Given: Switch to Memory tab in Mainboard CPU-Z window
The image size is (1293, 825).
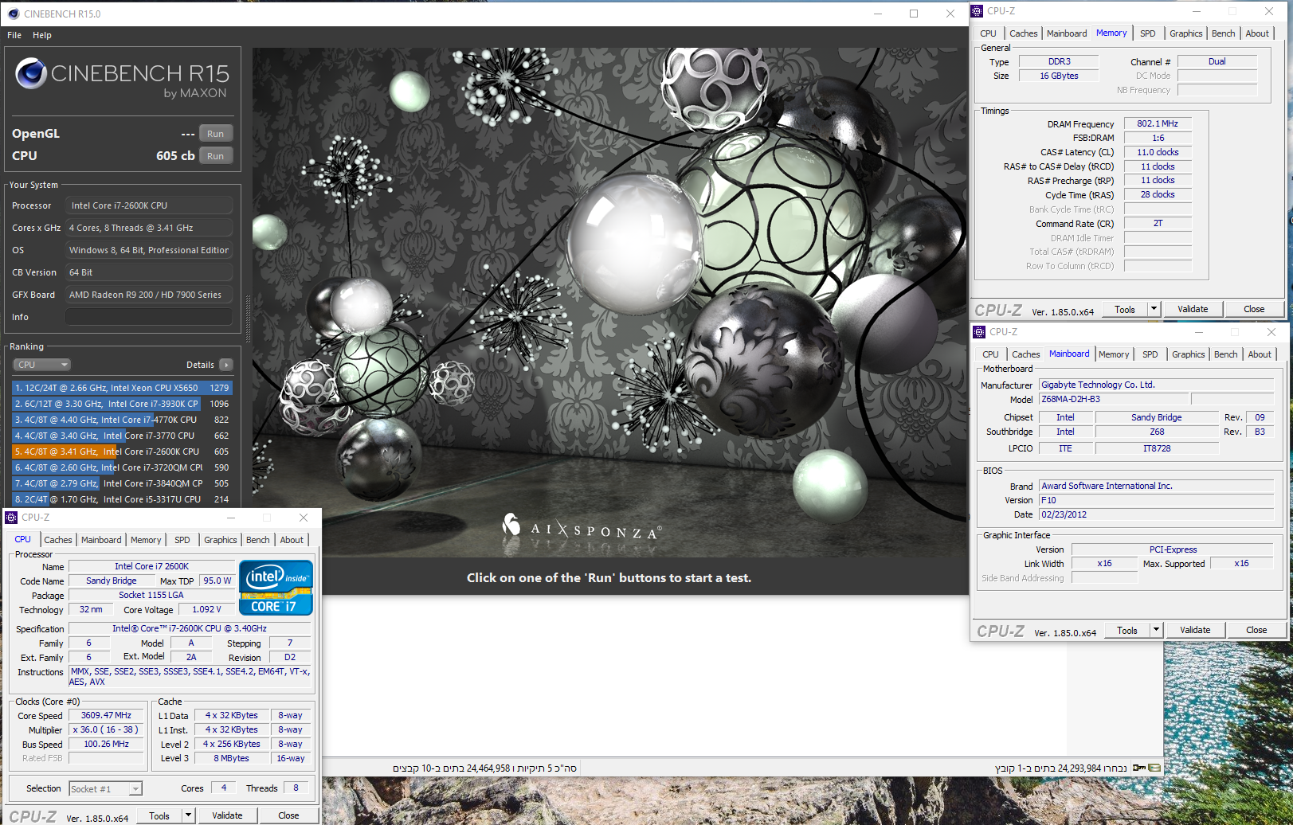Looking at the screenshot, I should (1114, 354).
